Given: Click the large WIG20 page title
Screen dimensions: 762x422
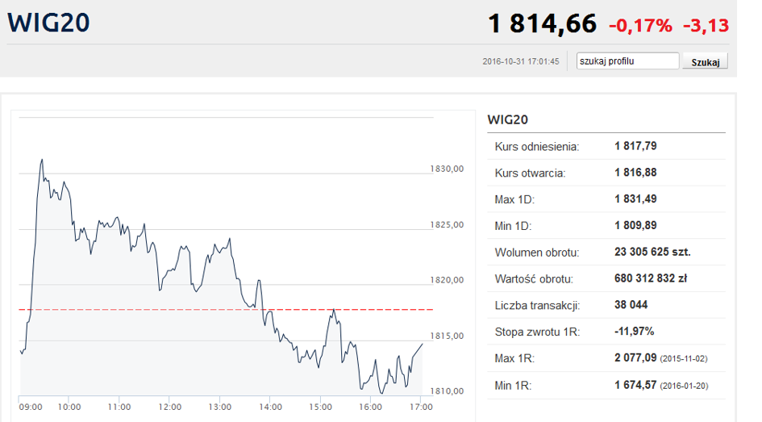Looking at the screenshot, I should click(48, 23).
